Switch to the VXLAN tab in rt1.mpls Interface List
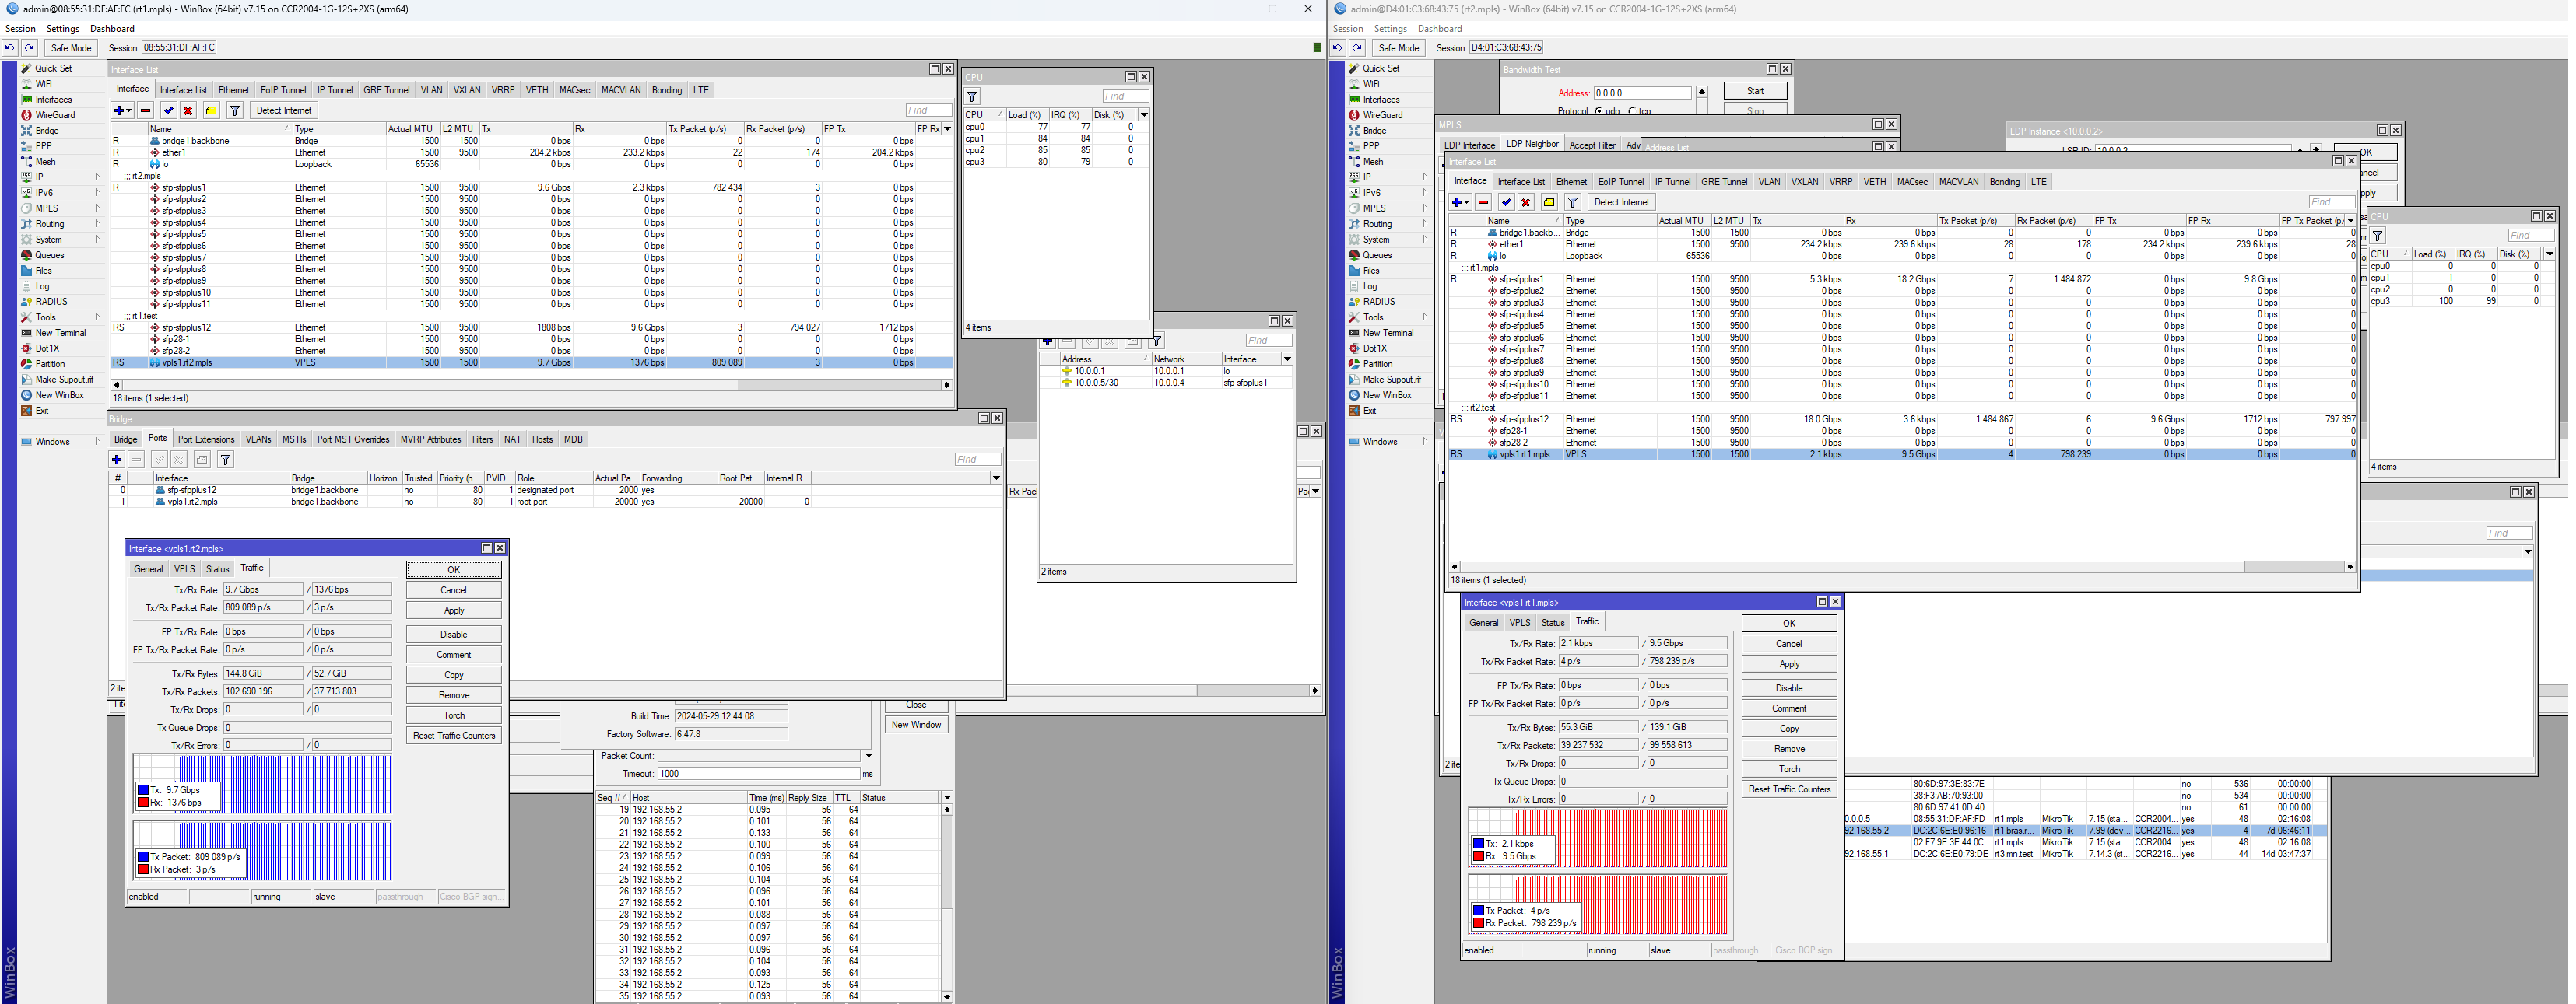The width and height of the screenshot is (2576, 1004). (x=467, y=90)
